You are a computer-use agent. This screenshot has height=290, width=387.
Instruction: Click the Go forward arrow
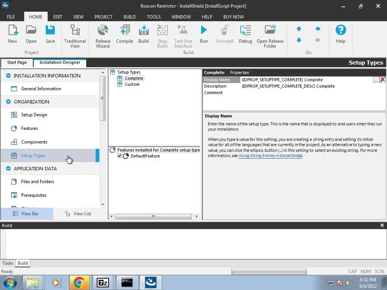(317, 40)
